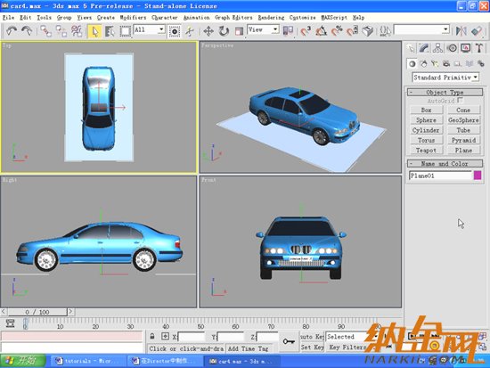Open the Select by Name tool
Viewport: 490px width, 368px height.
pos(110,31)
